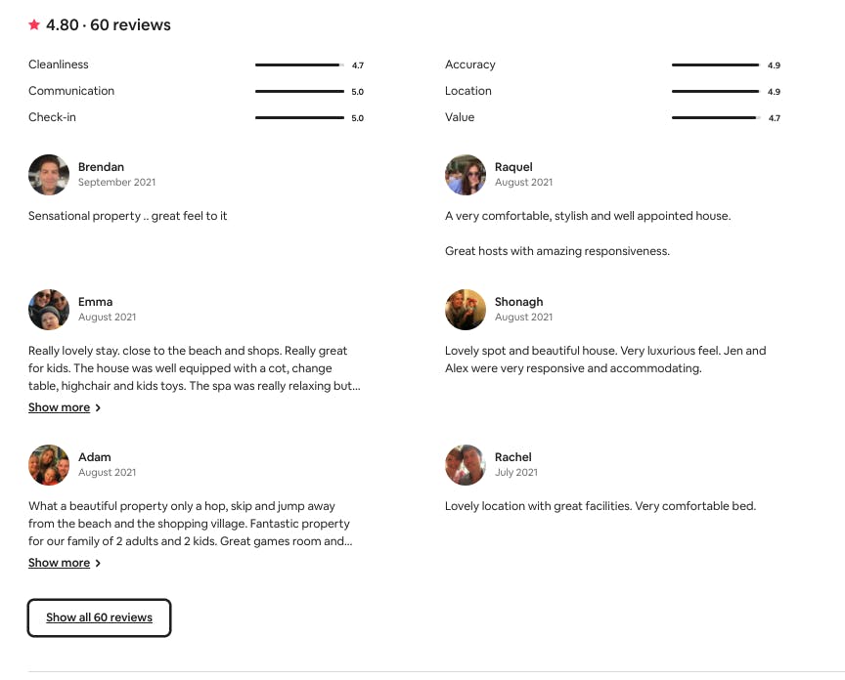Image resolution: width=845 pixels, height=680 pixels.
Task: Click the reviewer name Rachel
Action: 512,457
